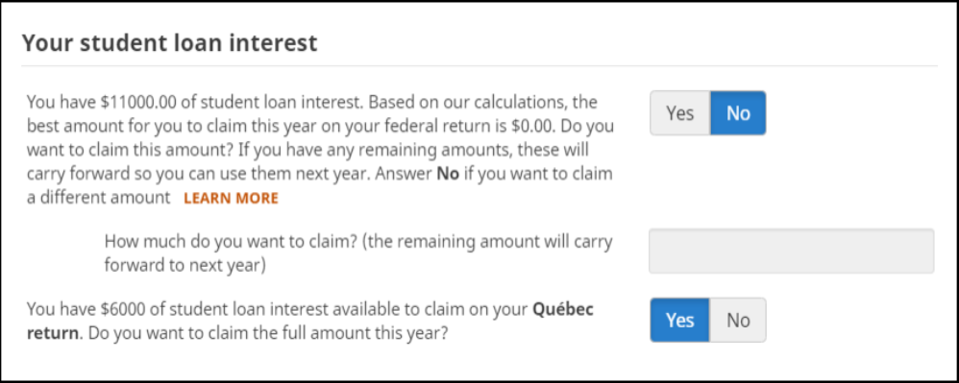The image size is (959, 383).
Task: Click the 'Your student loan interest' heading
Action: pyautogui.click(x=169, y=43)
